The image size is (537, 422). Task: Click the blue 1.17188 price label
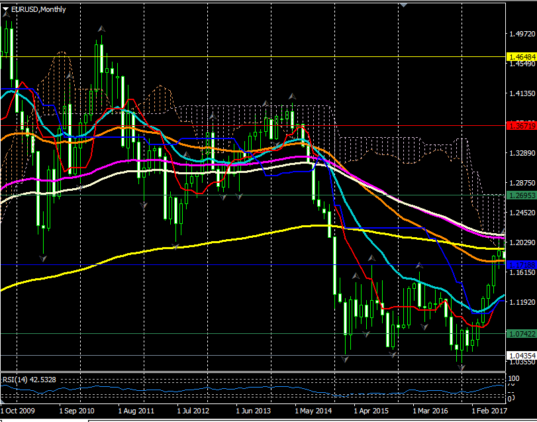tap(520, 264)
